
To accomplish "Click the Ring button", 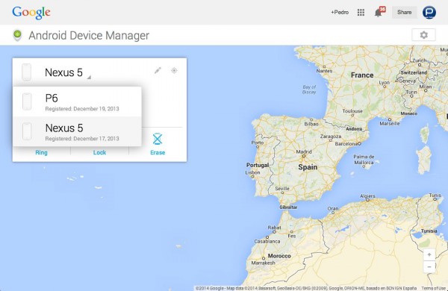I will 41,152.
